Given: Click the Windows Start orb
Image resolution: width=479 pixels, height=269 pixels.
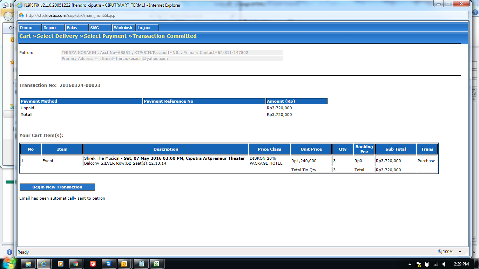Looking at the screenshot, I should pyautogui.click(x=9, y=263).
